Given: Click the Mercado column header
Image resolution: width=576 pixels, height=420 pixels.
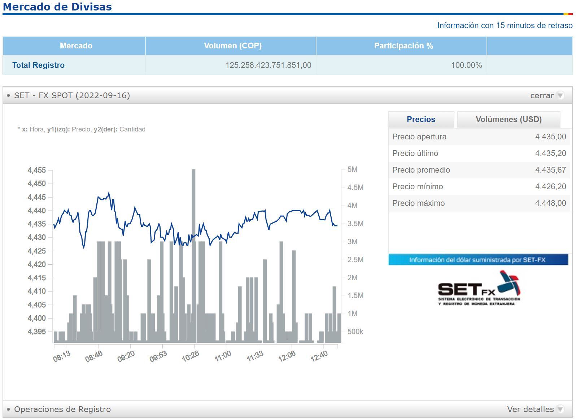Looking at the screenshot, I should tap(76, 46).
